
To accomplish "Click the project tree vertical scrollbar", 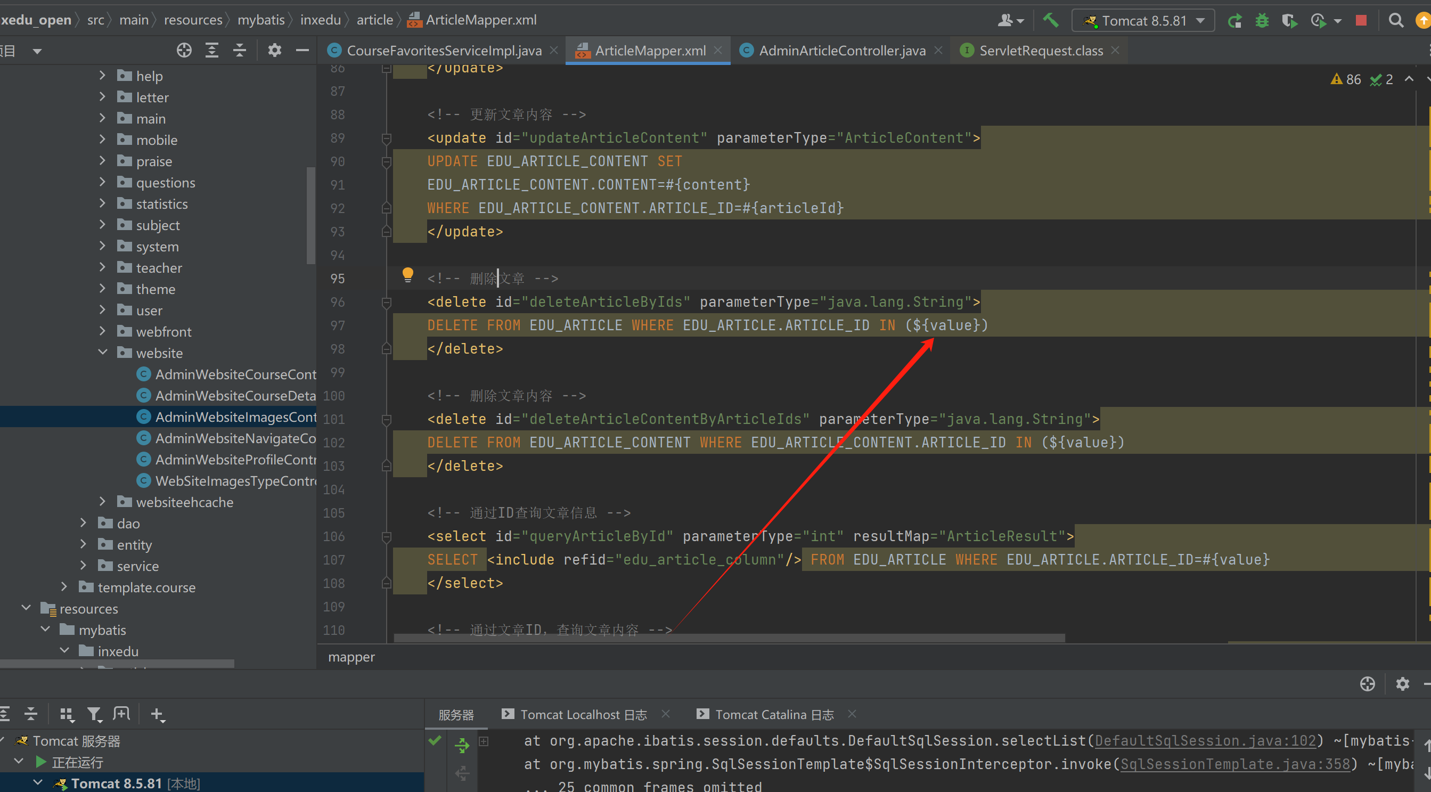I will (311, 216).
